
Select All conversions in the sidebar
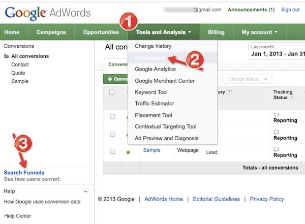point(30,56)
